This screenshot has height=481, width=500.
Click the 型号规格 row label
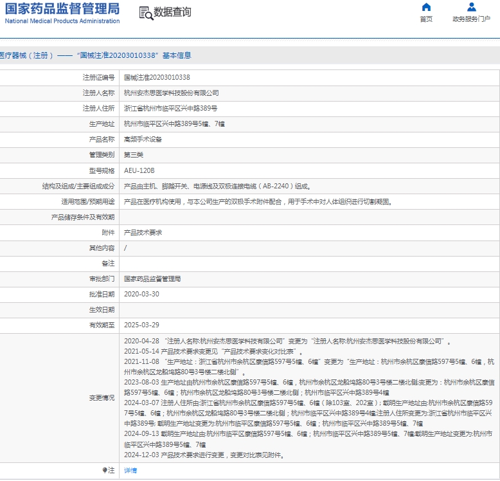[x=102, y=170]
